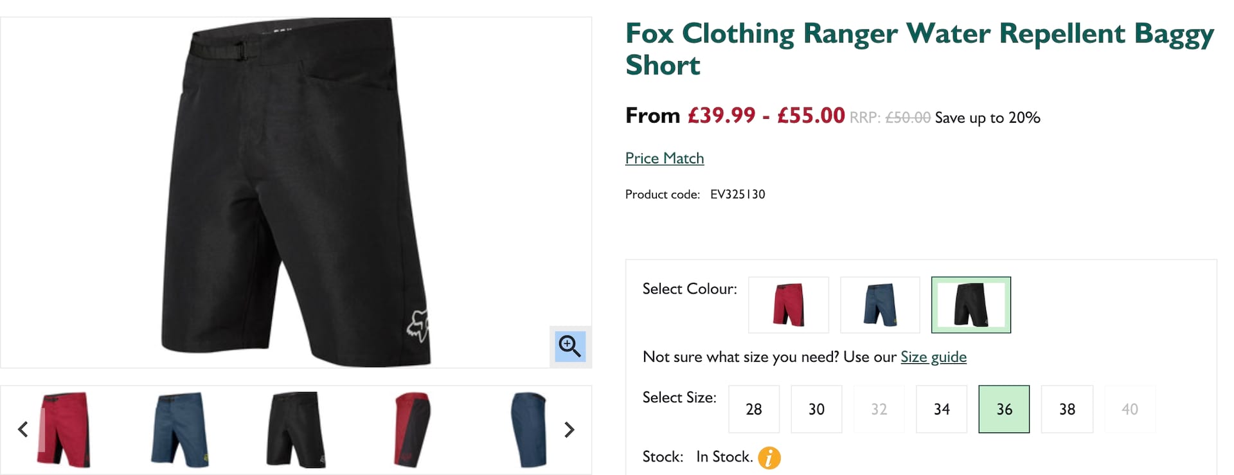View the black shorts thumbnail
Viewport: 1234px width, 475px height.
coord(296,429)
